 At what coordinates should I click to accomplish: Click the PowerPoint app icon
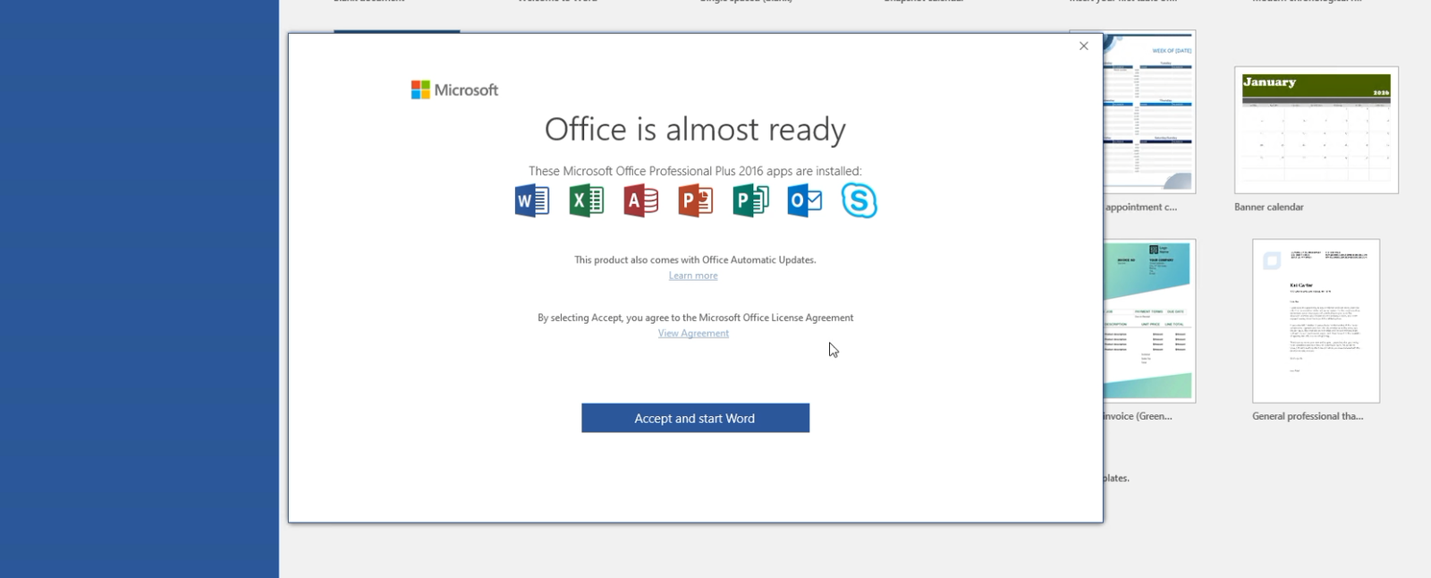[696, 200]
